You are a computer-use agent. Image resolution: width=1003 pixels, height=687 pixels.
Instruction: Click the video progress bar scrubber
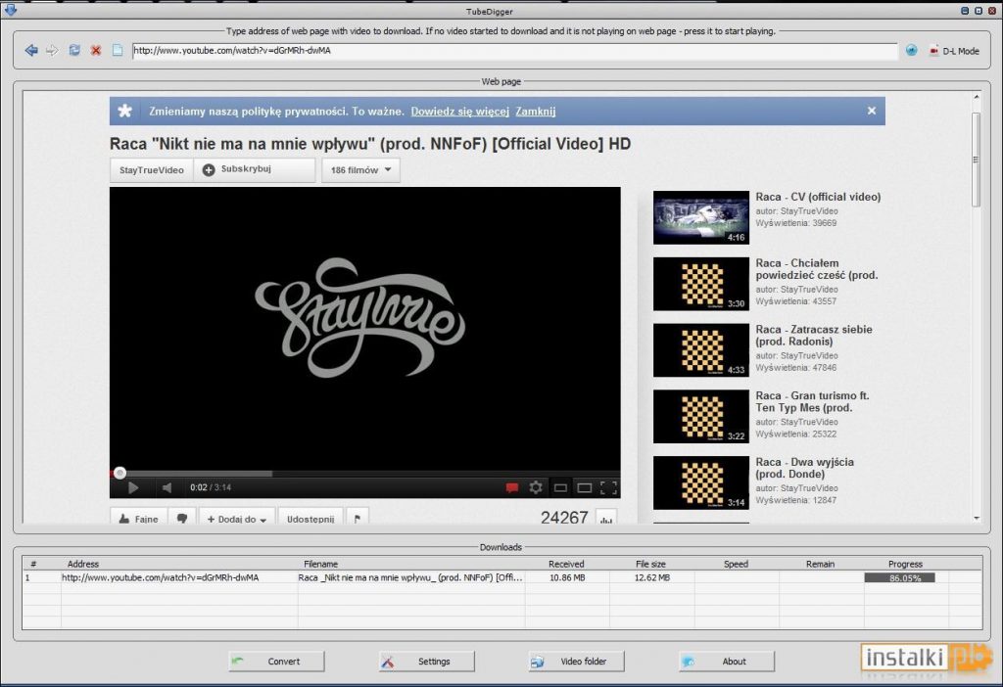[119, 473]
